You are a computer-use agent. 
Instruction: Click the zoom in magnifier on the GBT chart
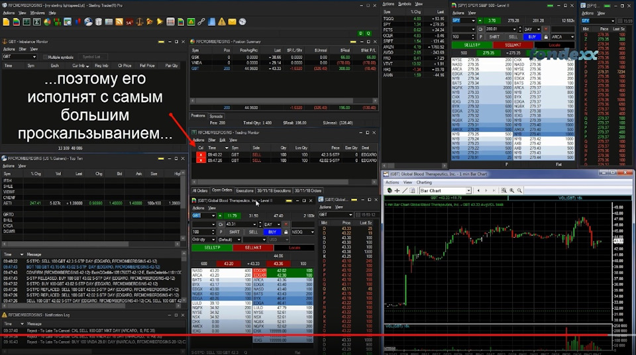click(512, 190)
